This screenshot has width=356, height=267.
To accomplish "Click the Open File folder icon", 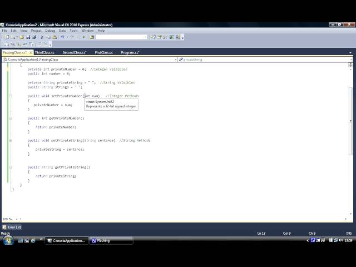I will pos(22,37).
